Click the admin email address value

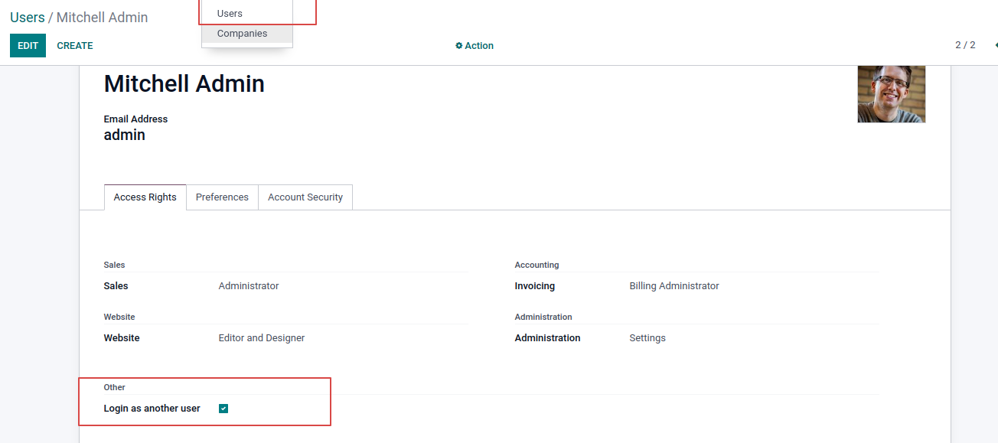(124, 135)
